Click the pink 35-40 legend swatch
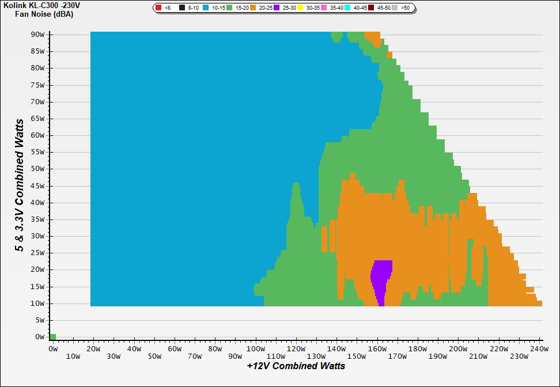The height and width of the screenshot is (387, 560). coord(324,8)
